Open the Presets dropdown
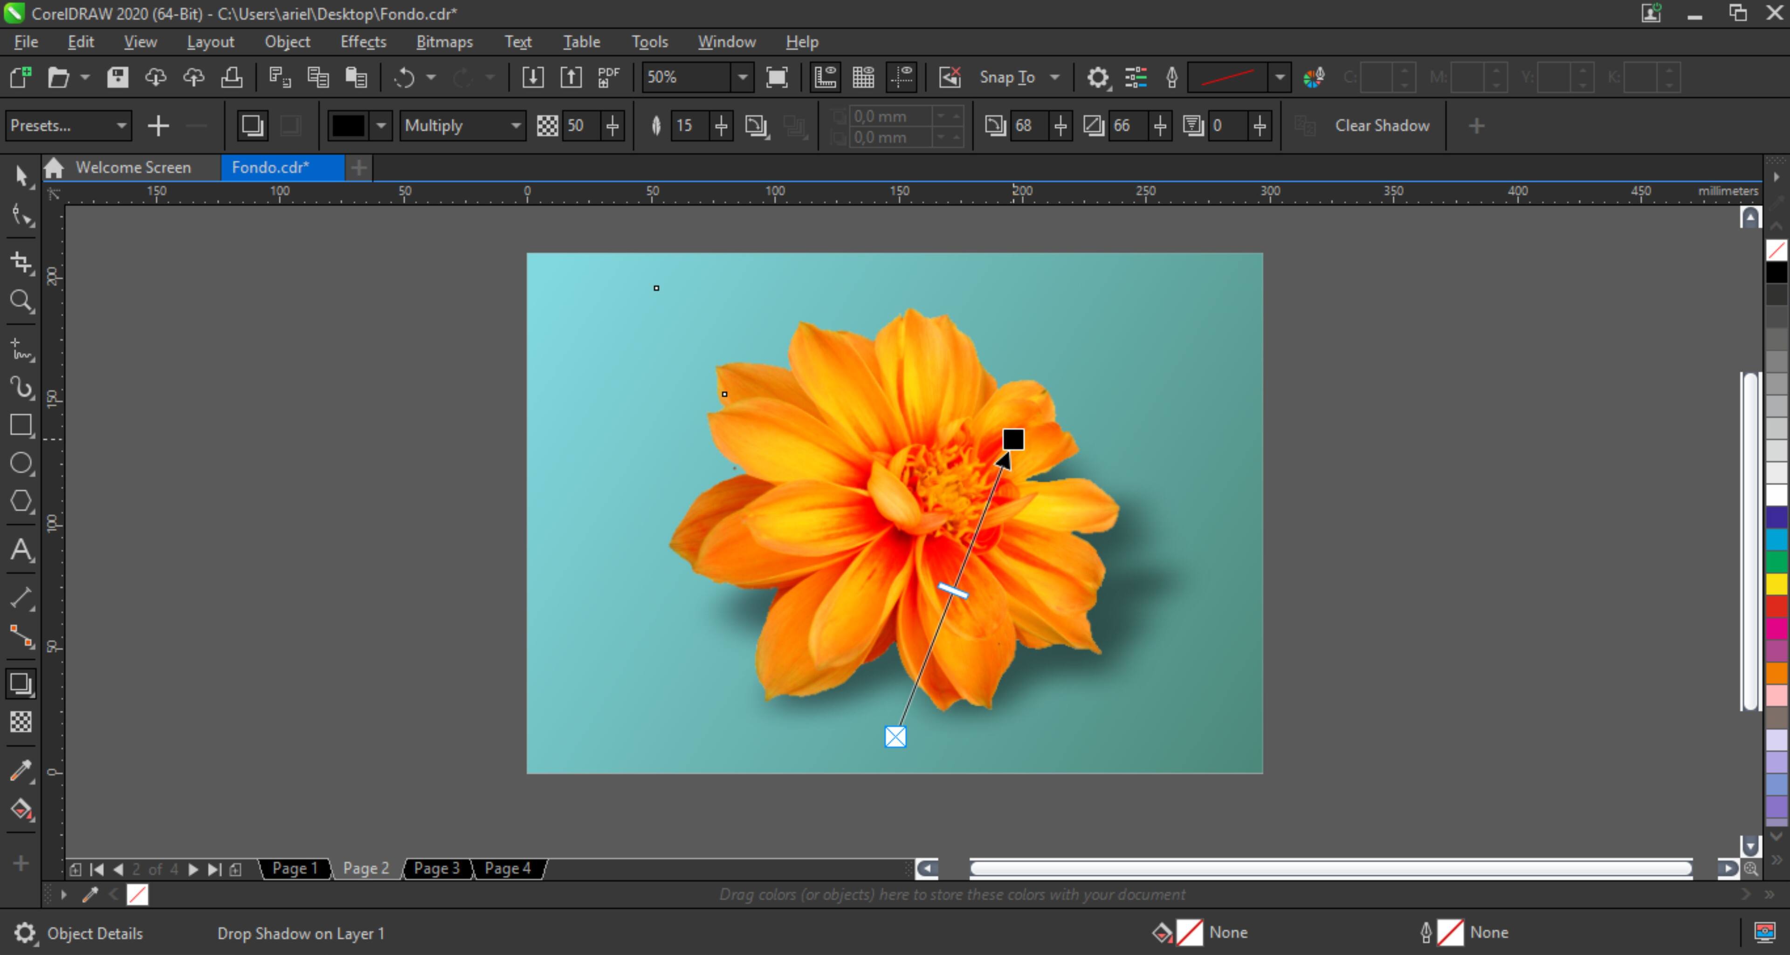The height and width of the screenshot is (955, 1790). pos(68,126)
